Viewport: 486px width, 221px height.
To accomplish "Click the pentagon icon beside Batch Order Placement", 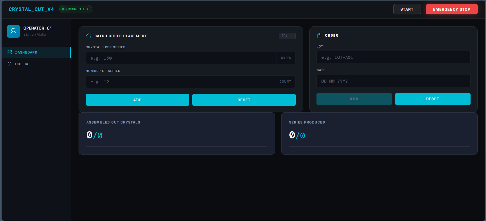I will click(89, 36).
